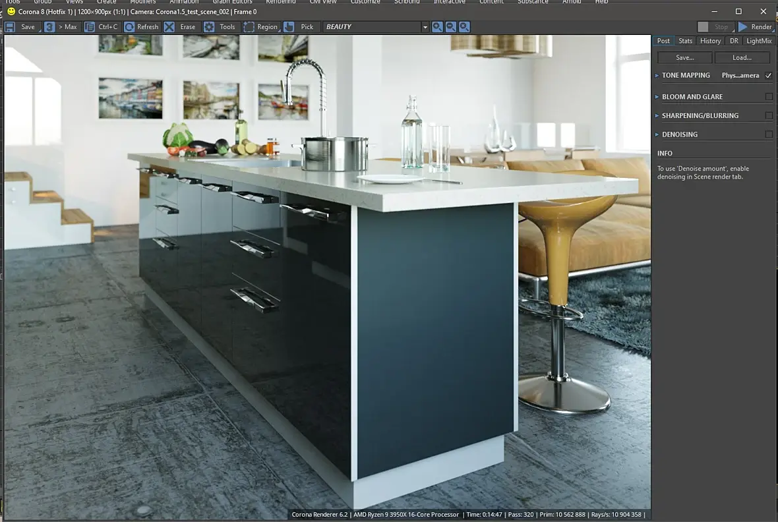Screen dimensions: 778x522
Task: Switch to the LightMix tab
Action: 759,41
